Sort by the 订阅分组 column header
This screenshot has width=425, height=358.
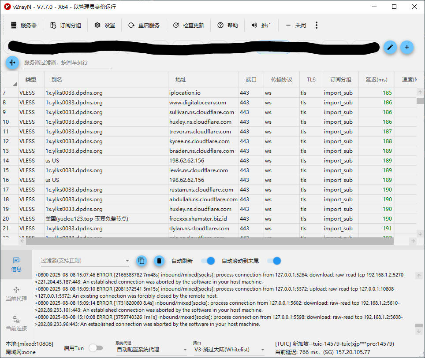click(341, 80)
